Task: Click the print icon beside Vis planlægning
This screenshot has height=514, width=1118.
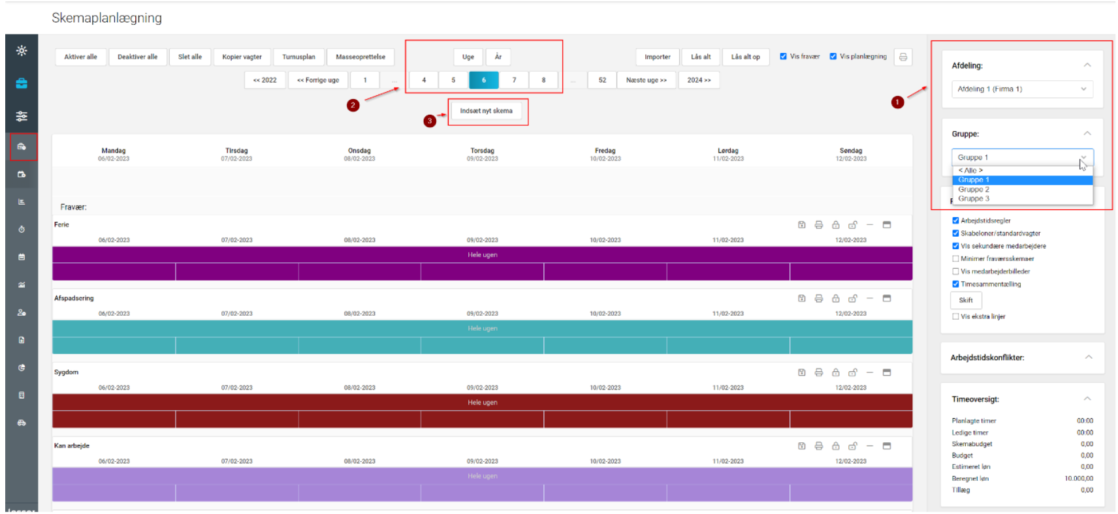Action: (x=902, y=57)
